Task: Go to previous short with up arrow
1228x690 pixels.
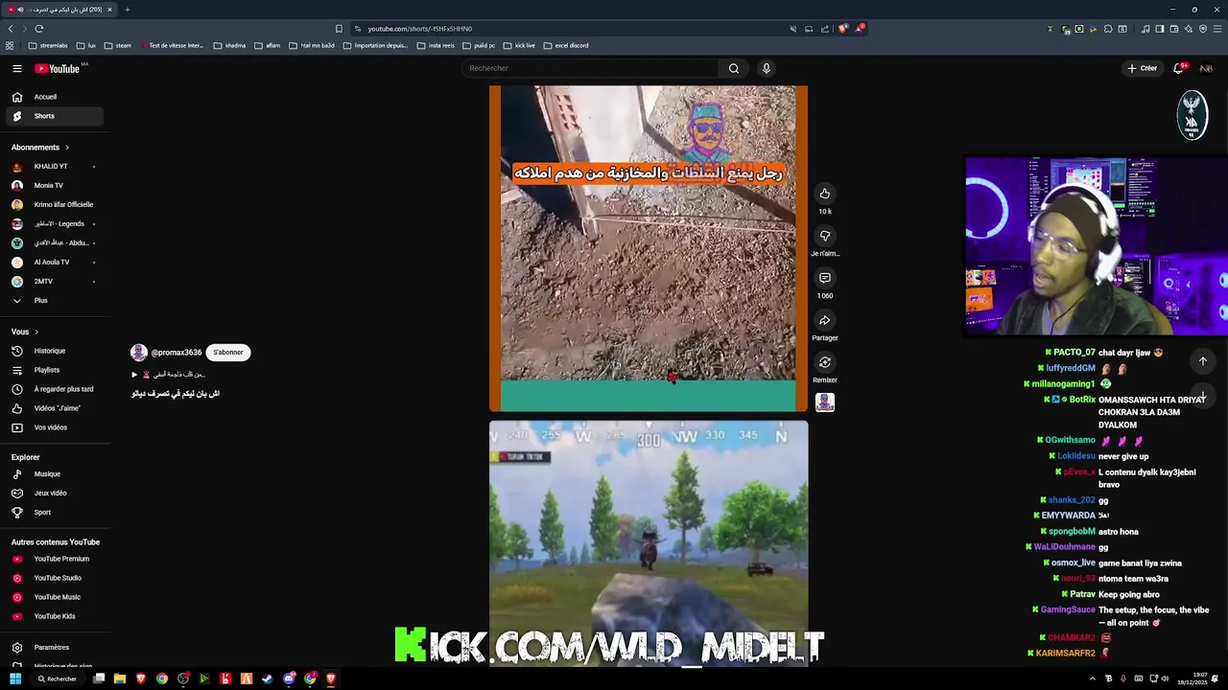Action: point(1202,361)
